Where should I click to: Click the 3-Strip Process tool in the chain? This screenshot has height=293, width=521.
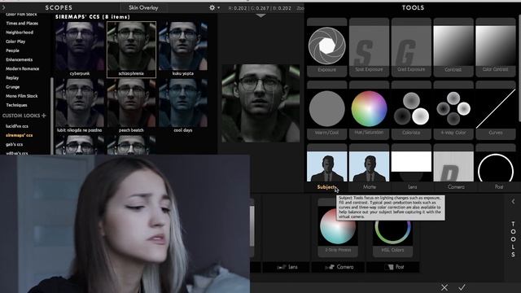coord(338,229)
